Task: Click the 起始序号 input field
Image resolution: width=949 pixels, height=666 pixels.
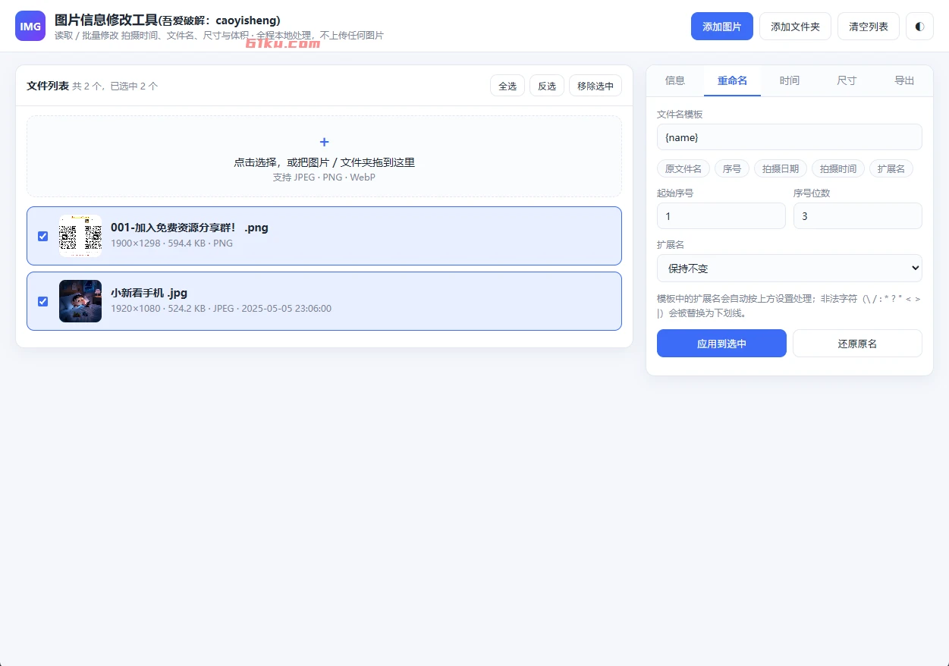Action: (721, 216)
